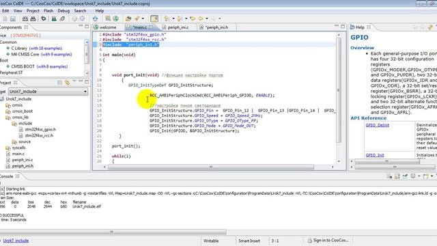Click the next annotation toolbar icon

point(167,18)
